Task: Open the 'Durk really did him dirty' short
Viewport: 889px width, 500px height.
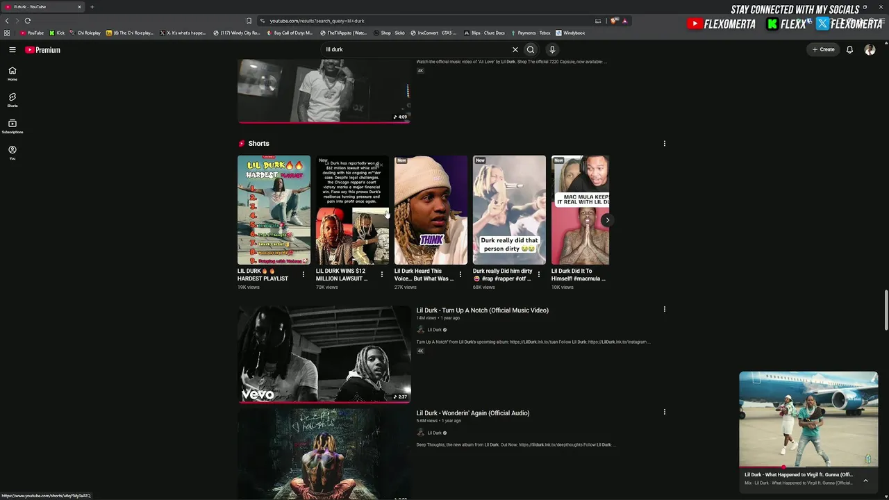Action: click(509, 210)
